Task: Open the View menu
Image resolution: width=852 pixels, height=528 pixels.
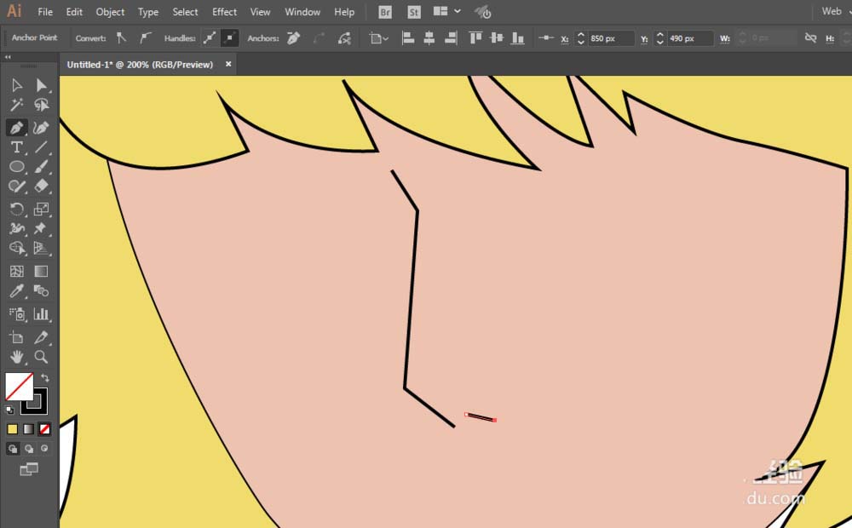Action: [260, 12]
